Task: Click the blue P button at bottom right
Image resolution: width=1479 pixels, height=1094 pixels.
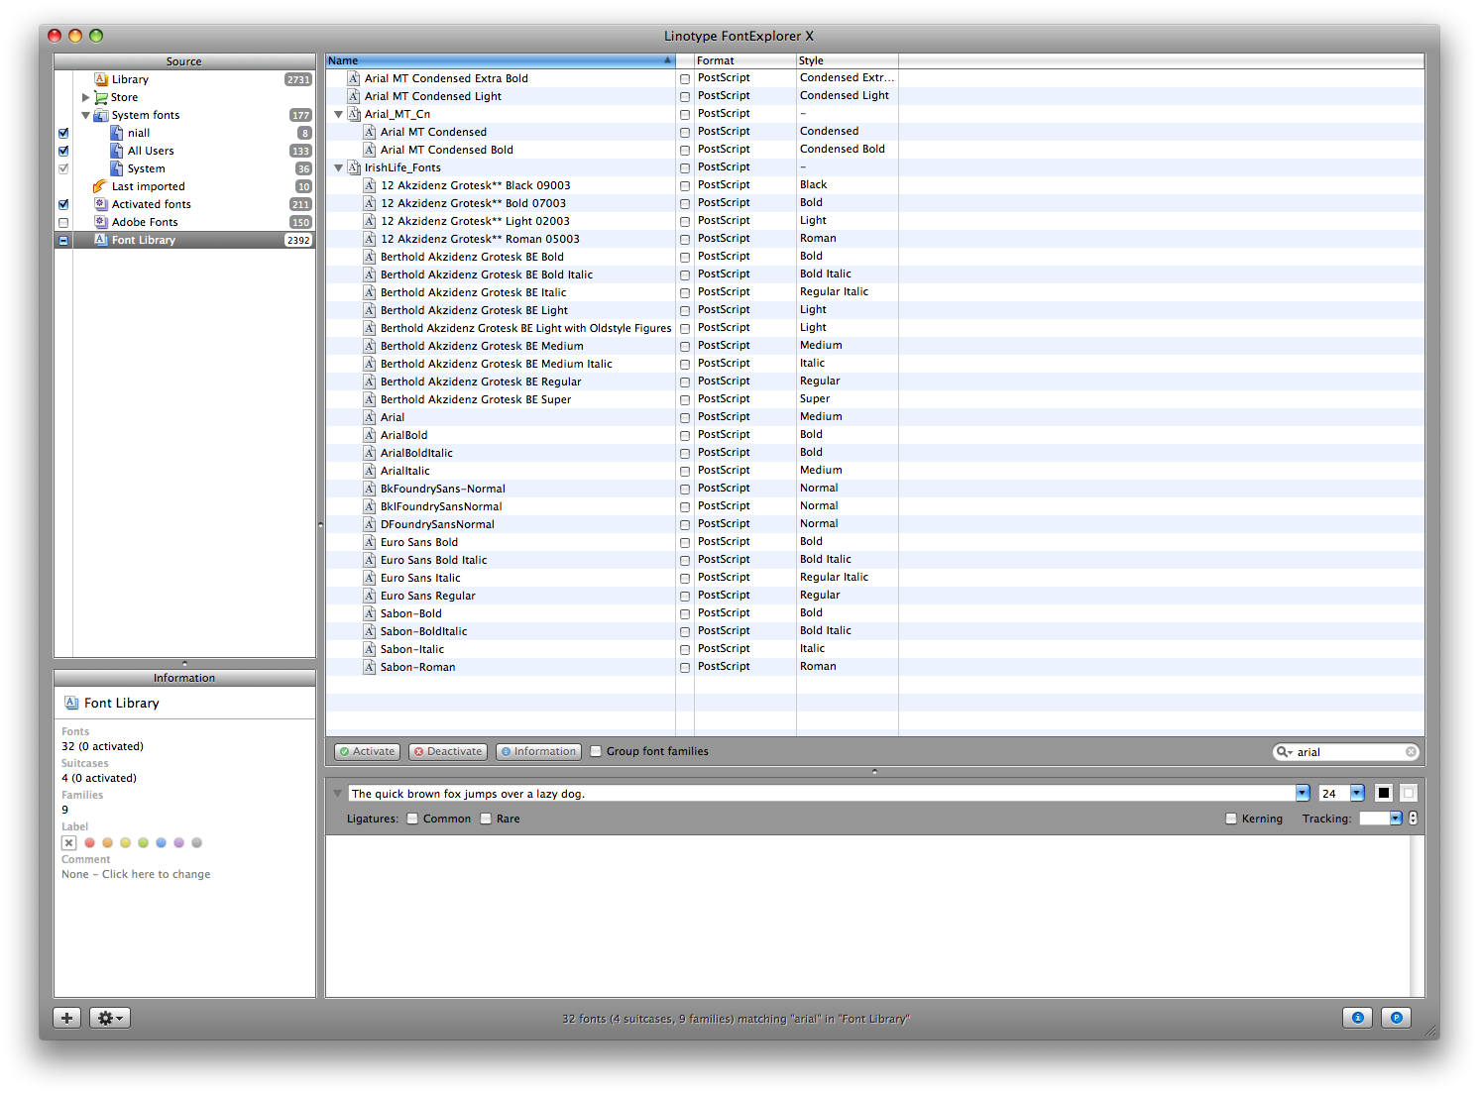Action: point(1397,1018)
